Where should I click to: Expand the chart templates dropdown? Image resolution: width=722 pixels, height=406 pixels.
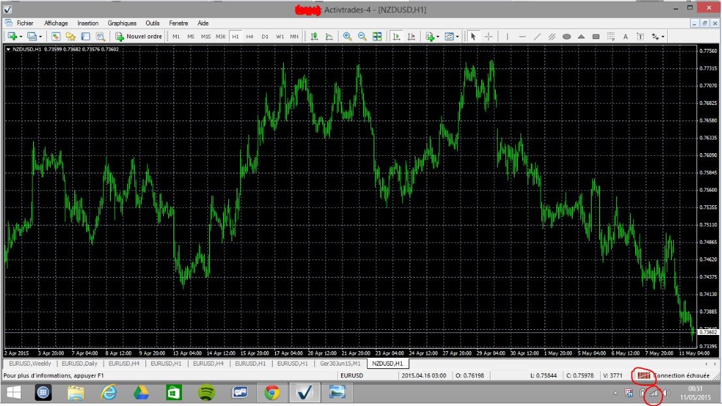pos(458,36)
